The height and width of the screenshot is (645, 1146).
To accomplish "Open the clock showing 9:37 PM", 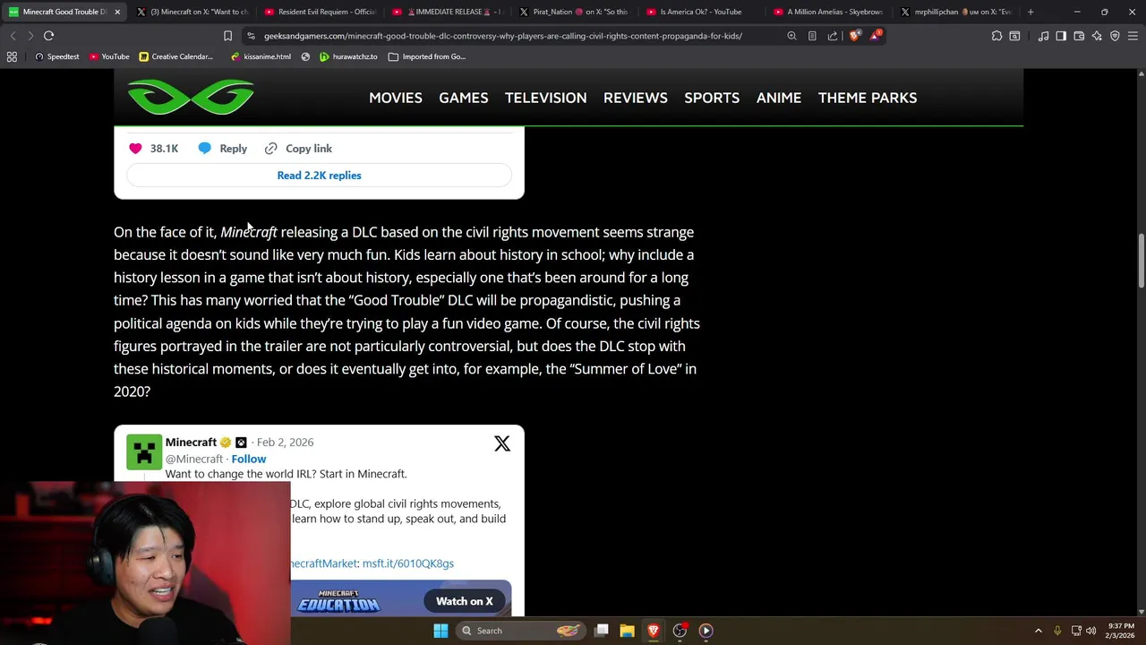I will [x=1121, y=631].
